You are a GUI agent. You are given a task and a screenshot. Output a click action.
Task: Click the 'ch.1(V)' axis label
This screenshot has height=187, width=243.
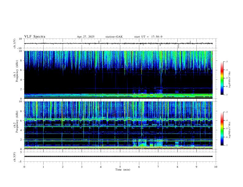[x=15, y=43]
